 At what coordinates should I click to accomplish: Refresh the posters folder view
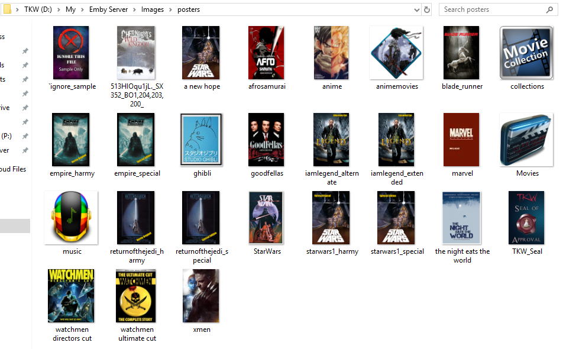pos(427,9)
